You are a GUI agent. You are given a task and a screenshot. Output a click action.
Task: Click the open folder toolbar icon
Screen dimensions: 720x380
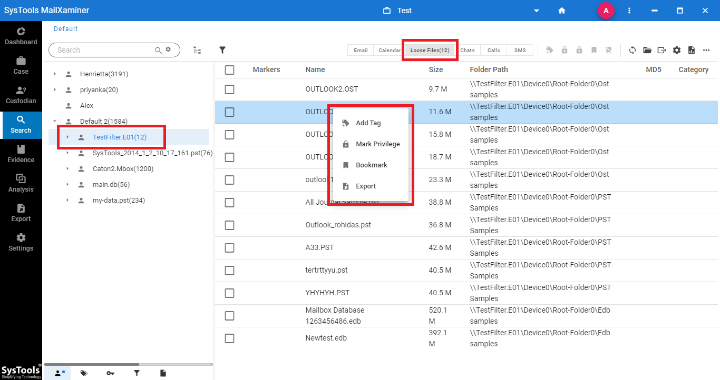click(x=647, y=50)
